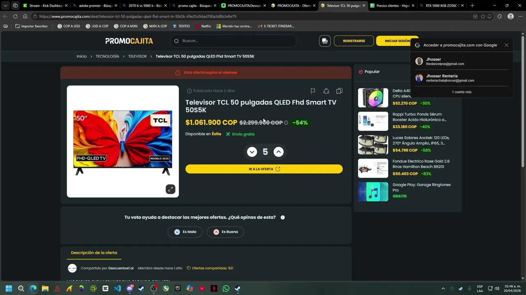Click the browser Home icon
The width and height of the screenshot is (526, 295).
[x=25, y=16]
